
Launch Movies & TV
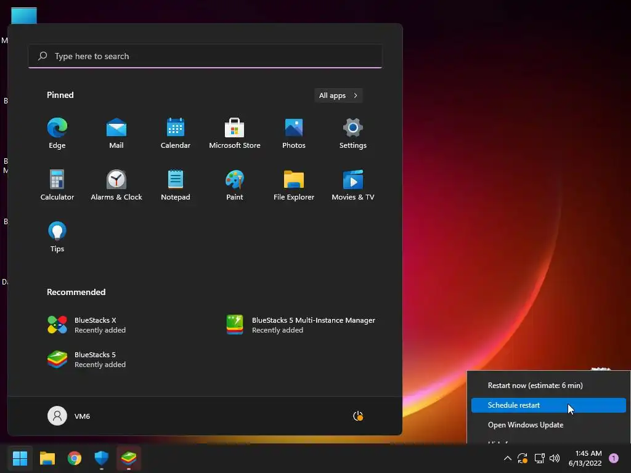[353, 185]
